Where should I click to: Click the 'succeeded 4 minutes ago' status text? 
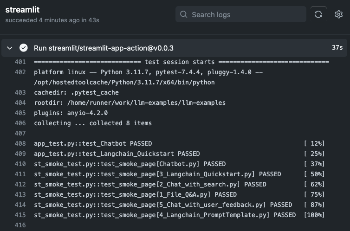(52, 20)
